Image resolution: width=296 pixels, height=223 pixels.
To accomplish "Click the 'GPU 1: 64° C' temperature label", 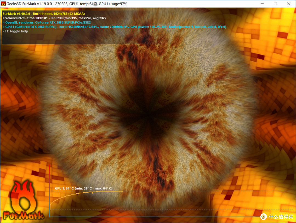I will point(84,188).
